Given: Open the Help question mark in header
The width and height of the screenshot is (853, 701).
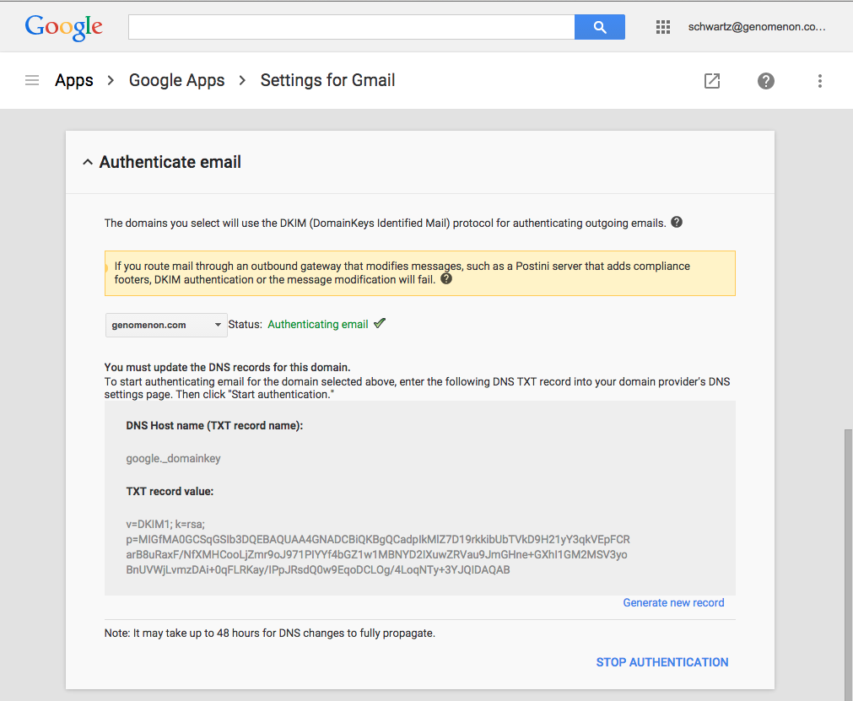Looking at the screenshot, I should pyautogui.click(x=766, y=81).
